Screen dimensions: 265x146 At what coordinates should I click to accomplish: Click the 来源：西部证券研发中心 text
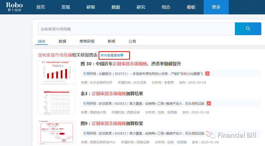pyautogui.click(x=98, y=142)
